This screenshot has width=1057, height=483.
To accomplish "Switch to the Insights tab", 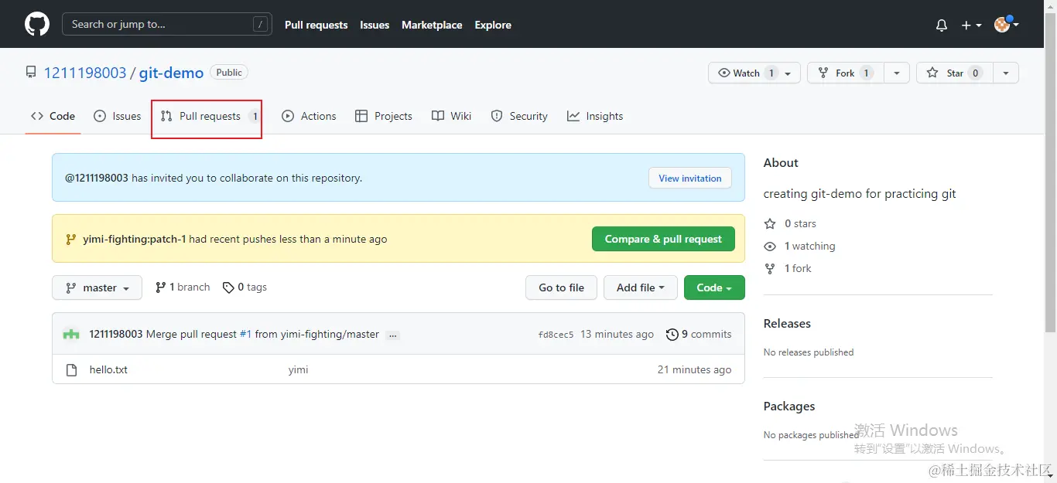I will coord(595,116).
